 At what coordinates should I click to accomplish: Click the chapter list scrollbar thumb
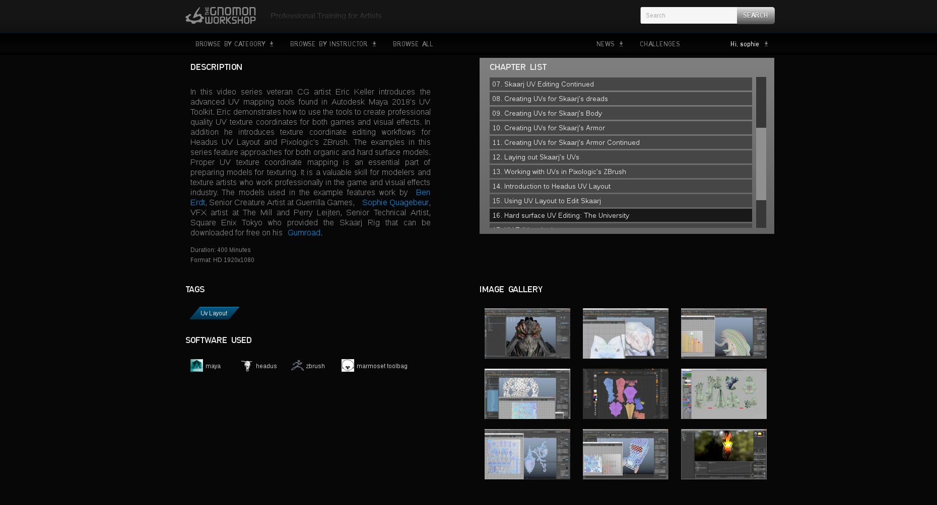tap(761, 163)
